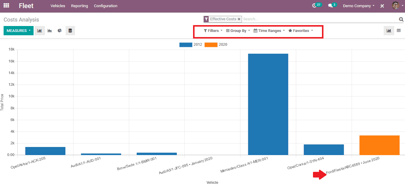This screenshot has height=185, width=405.
Task: Open activities clock icon with 27 badge
Action: pyautogui.click(x=317, y=5)
